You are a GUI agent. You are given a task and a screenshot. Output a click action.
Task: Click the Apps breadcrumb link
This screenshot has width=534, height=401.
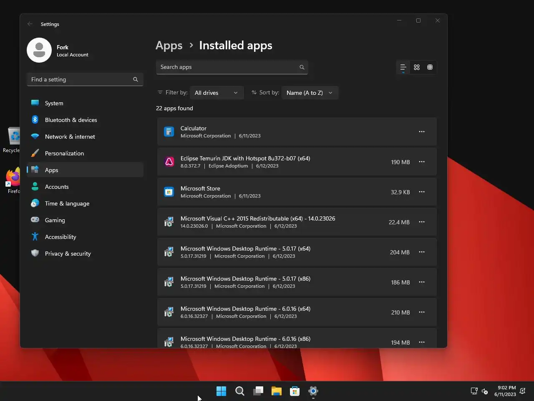pos(169,46)
